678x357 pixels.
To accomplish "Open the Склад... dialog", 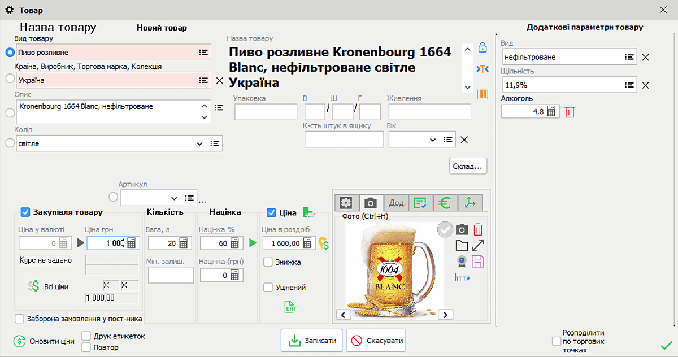I will pos(468,166).
